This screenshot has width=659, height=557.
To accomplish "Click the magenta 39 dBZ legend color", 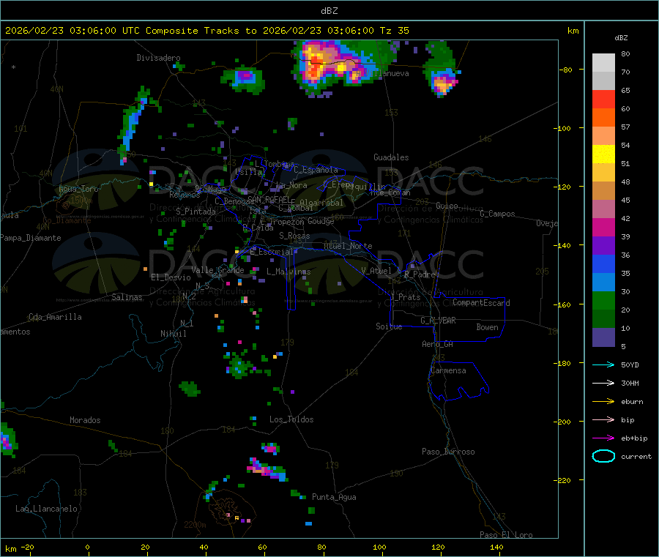I will click(603, 227).
